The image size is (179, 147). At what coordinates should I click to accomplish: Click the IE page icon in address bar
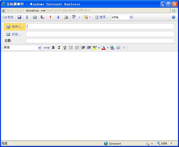click(4, 10)
